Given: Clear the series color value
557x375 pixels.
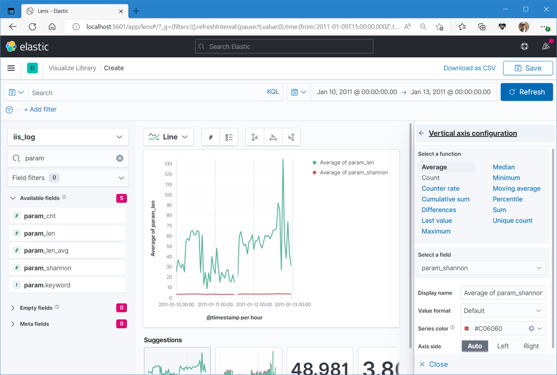Looking at the screenshot, I should (531, 329).
